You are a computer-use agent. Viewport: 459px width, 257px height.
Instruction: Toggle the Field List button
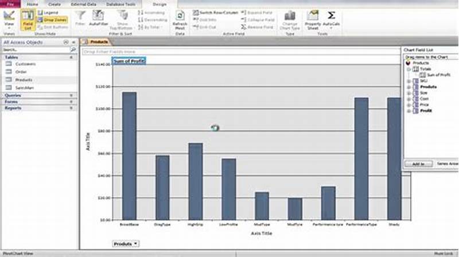click(28, 20)
